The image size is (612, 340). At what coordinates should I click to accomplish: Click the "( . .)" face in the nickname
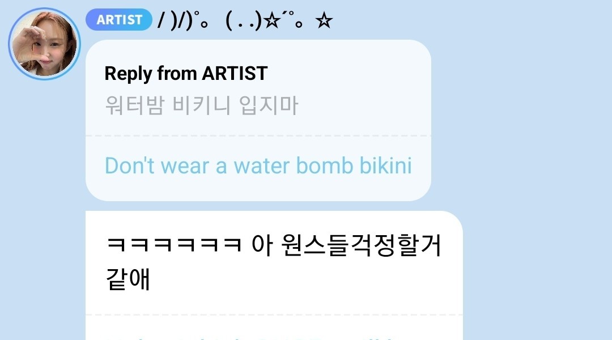(244, 21)
